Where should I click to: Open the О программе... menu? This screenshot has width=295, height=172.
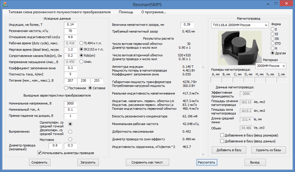[154, 12]
